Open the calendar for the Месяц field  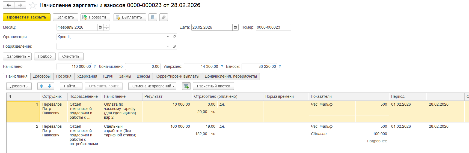pyautogui.click(x=100, y=27)
